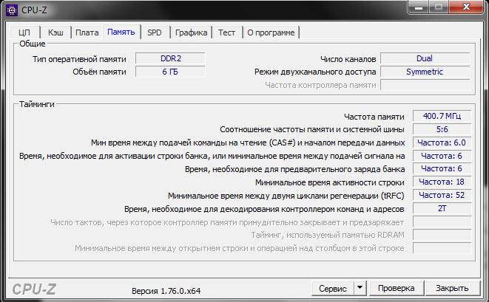Click the Тип оперативной памяти label
The width and height of the screenshot is (489, 302).
pyautogui.click(x=79, y=59)
